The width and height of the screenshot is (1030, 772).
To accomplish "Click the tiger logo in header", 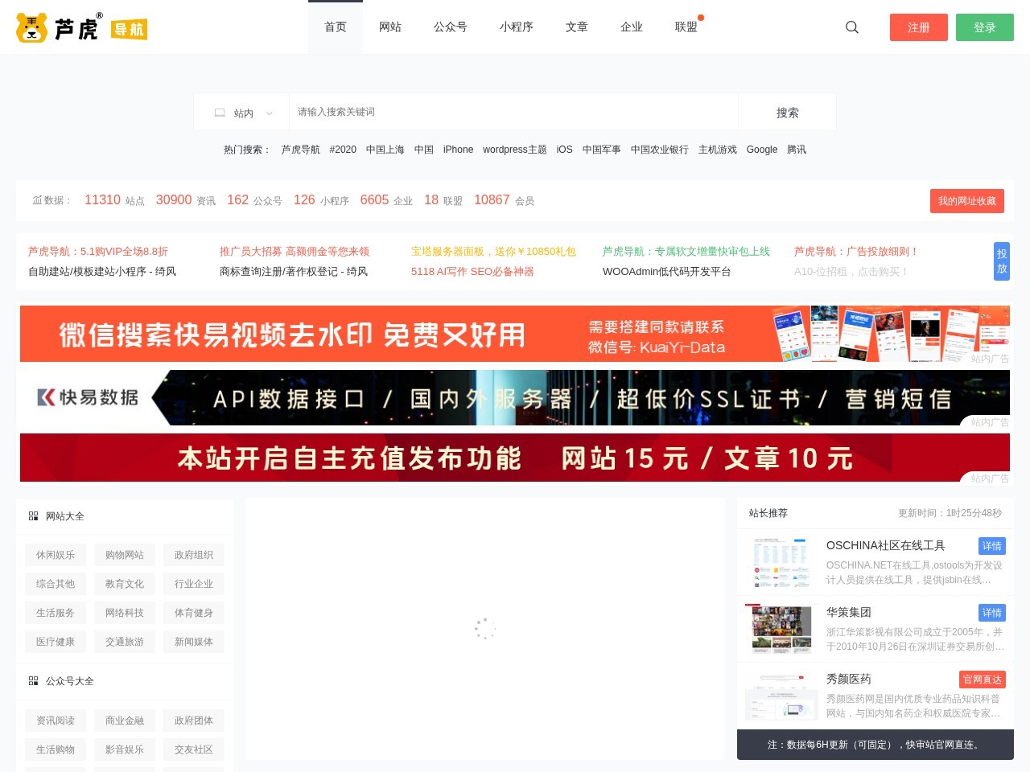I will click(32, 28).
